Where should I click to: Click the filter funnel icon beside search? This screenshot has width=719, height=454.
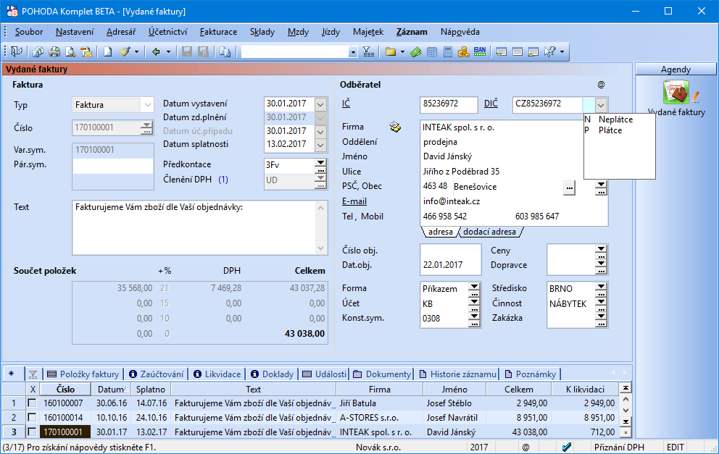[368, 51]
